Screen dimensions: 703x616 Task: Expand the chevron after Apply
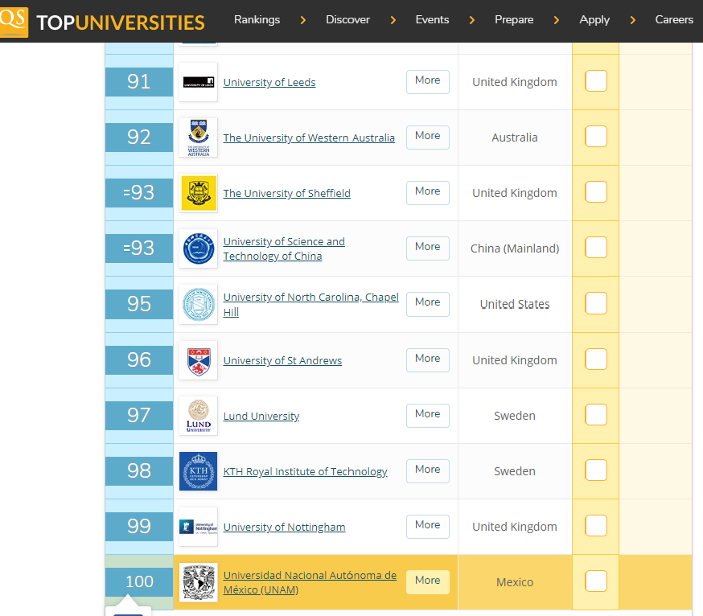[632, 20]
